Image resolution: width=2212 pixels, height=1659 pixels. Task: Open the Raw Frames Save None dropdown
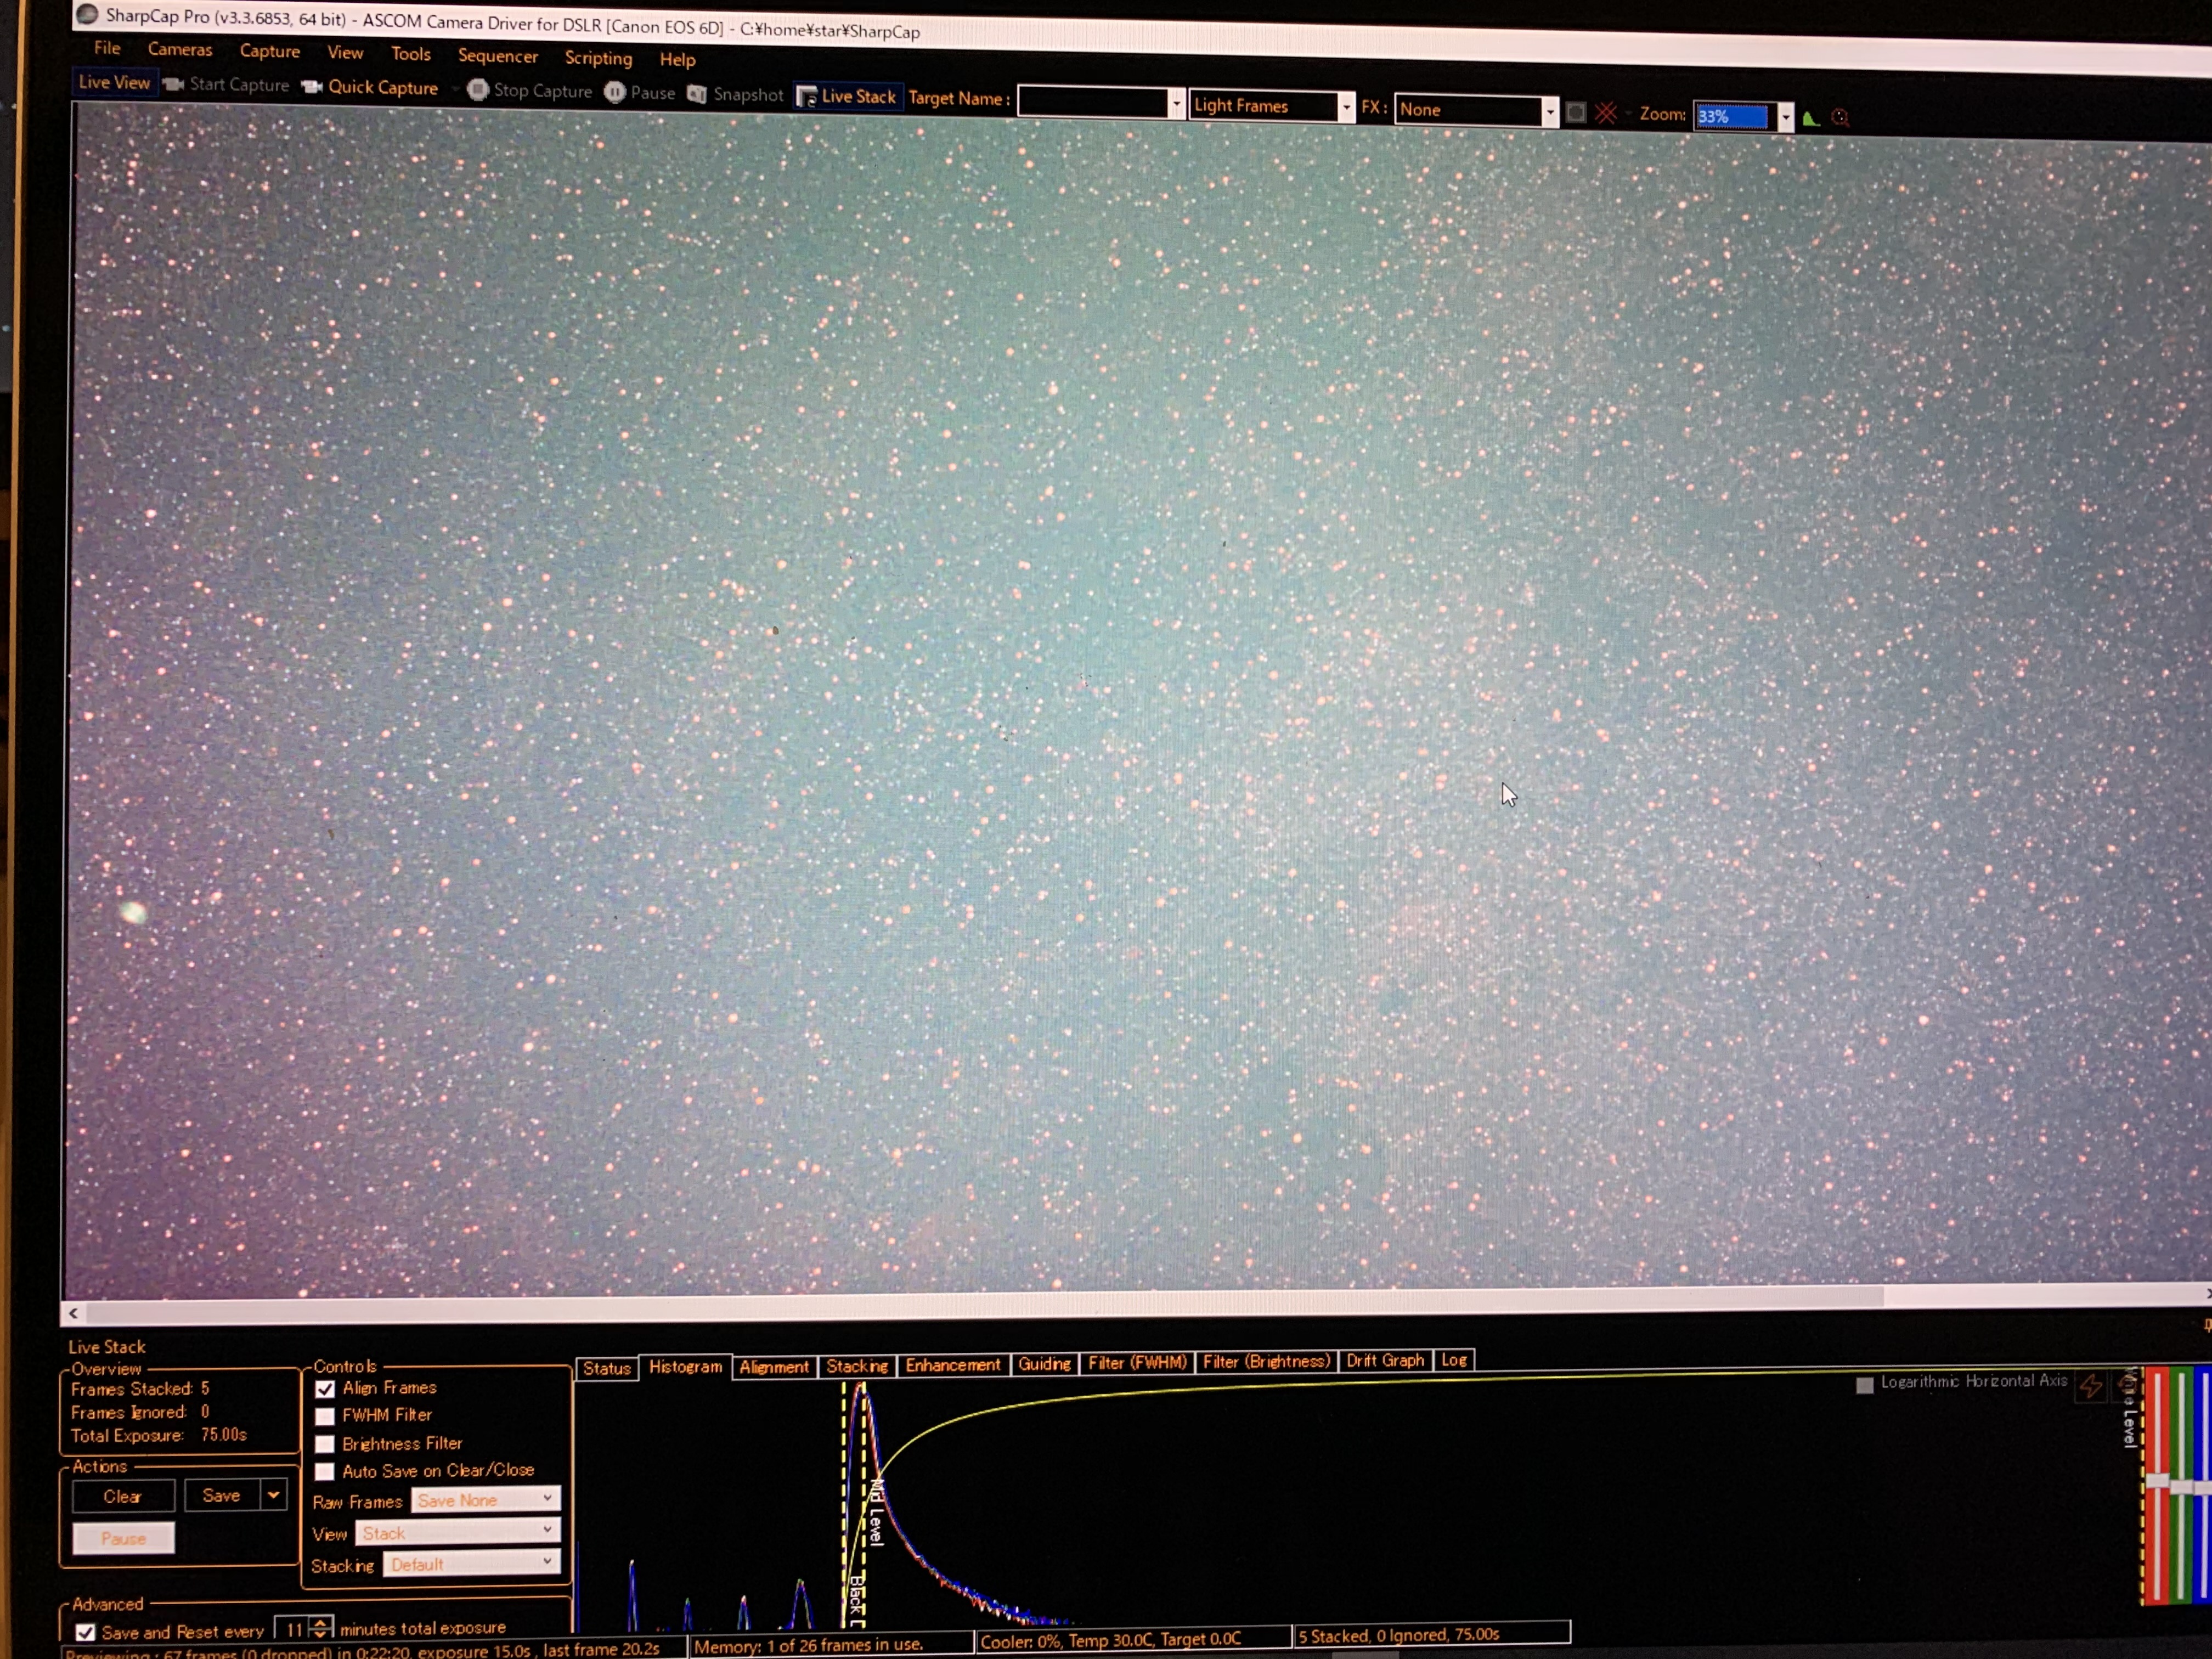pos(486,1499)
